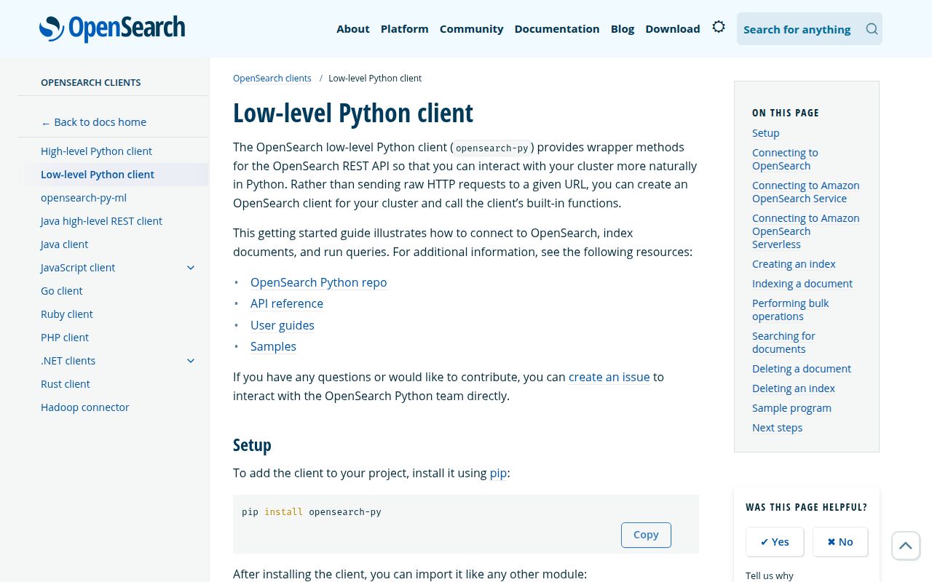Open High-level Python client page
This screenshot has width=932, height=582.
point(96,151)
